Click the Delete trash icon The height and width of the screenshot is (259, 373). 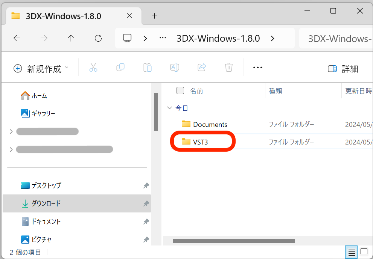[x=228, y=68]
